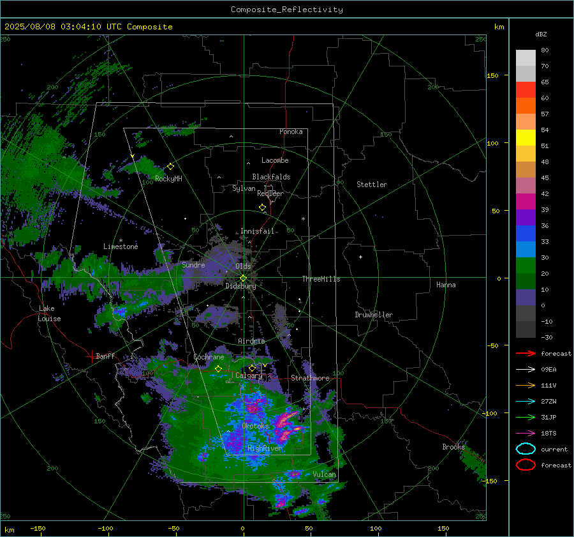The image size is (574, 537).
Task: Click the Calgary city label
Action: [249, 375]
